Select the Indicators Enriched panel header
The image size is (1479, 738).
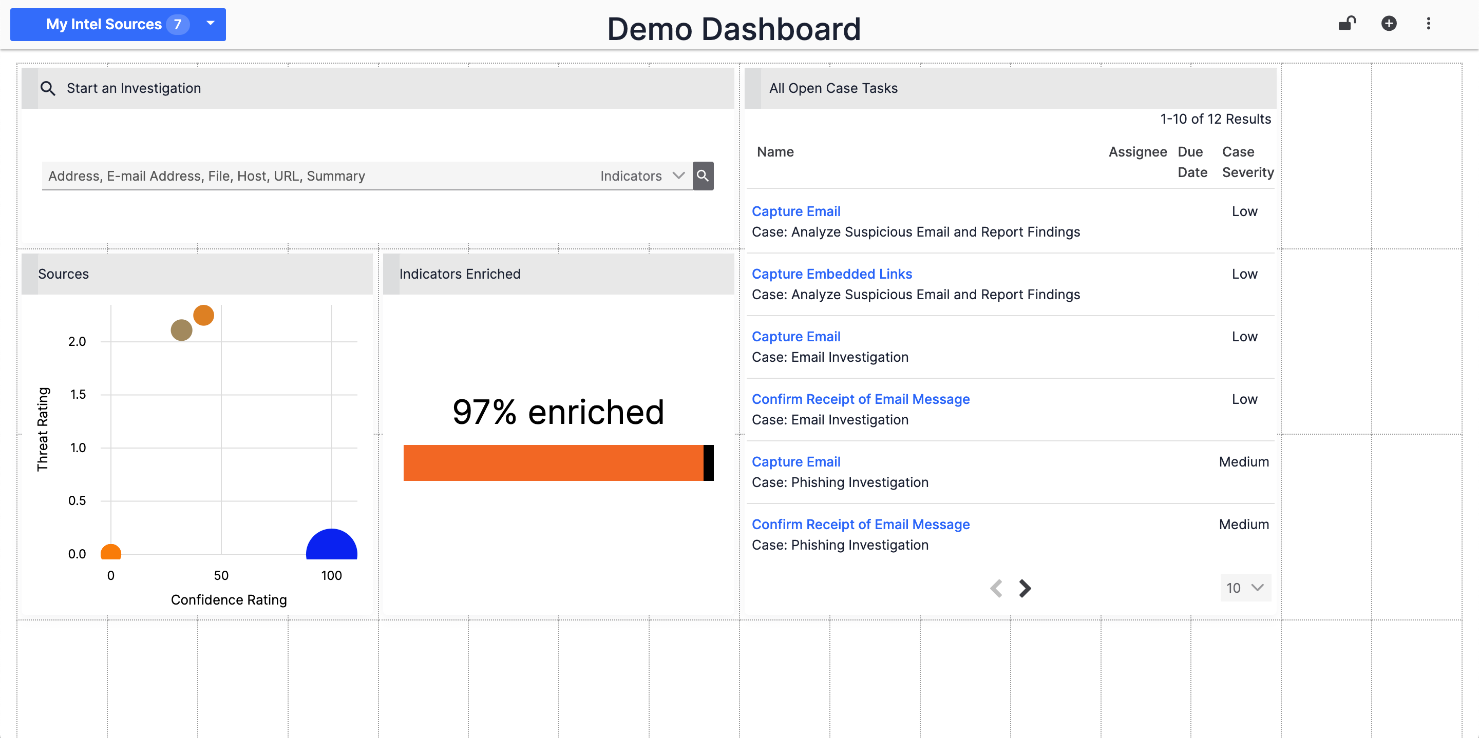pyautogui.click(x=459, y=274)
